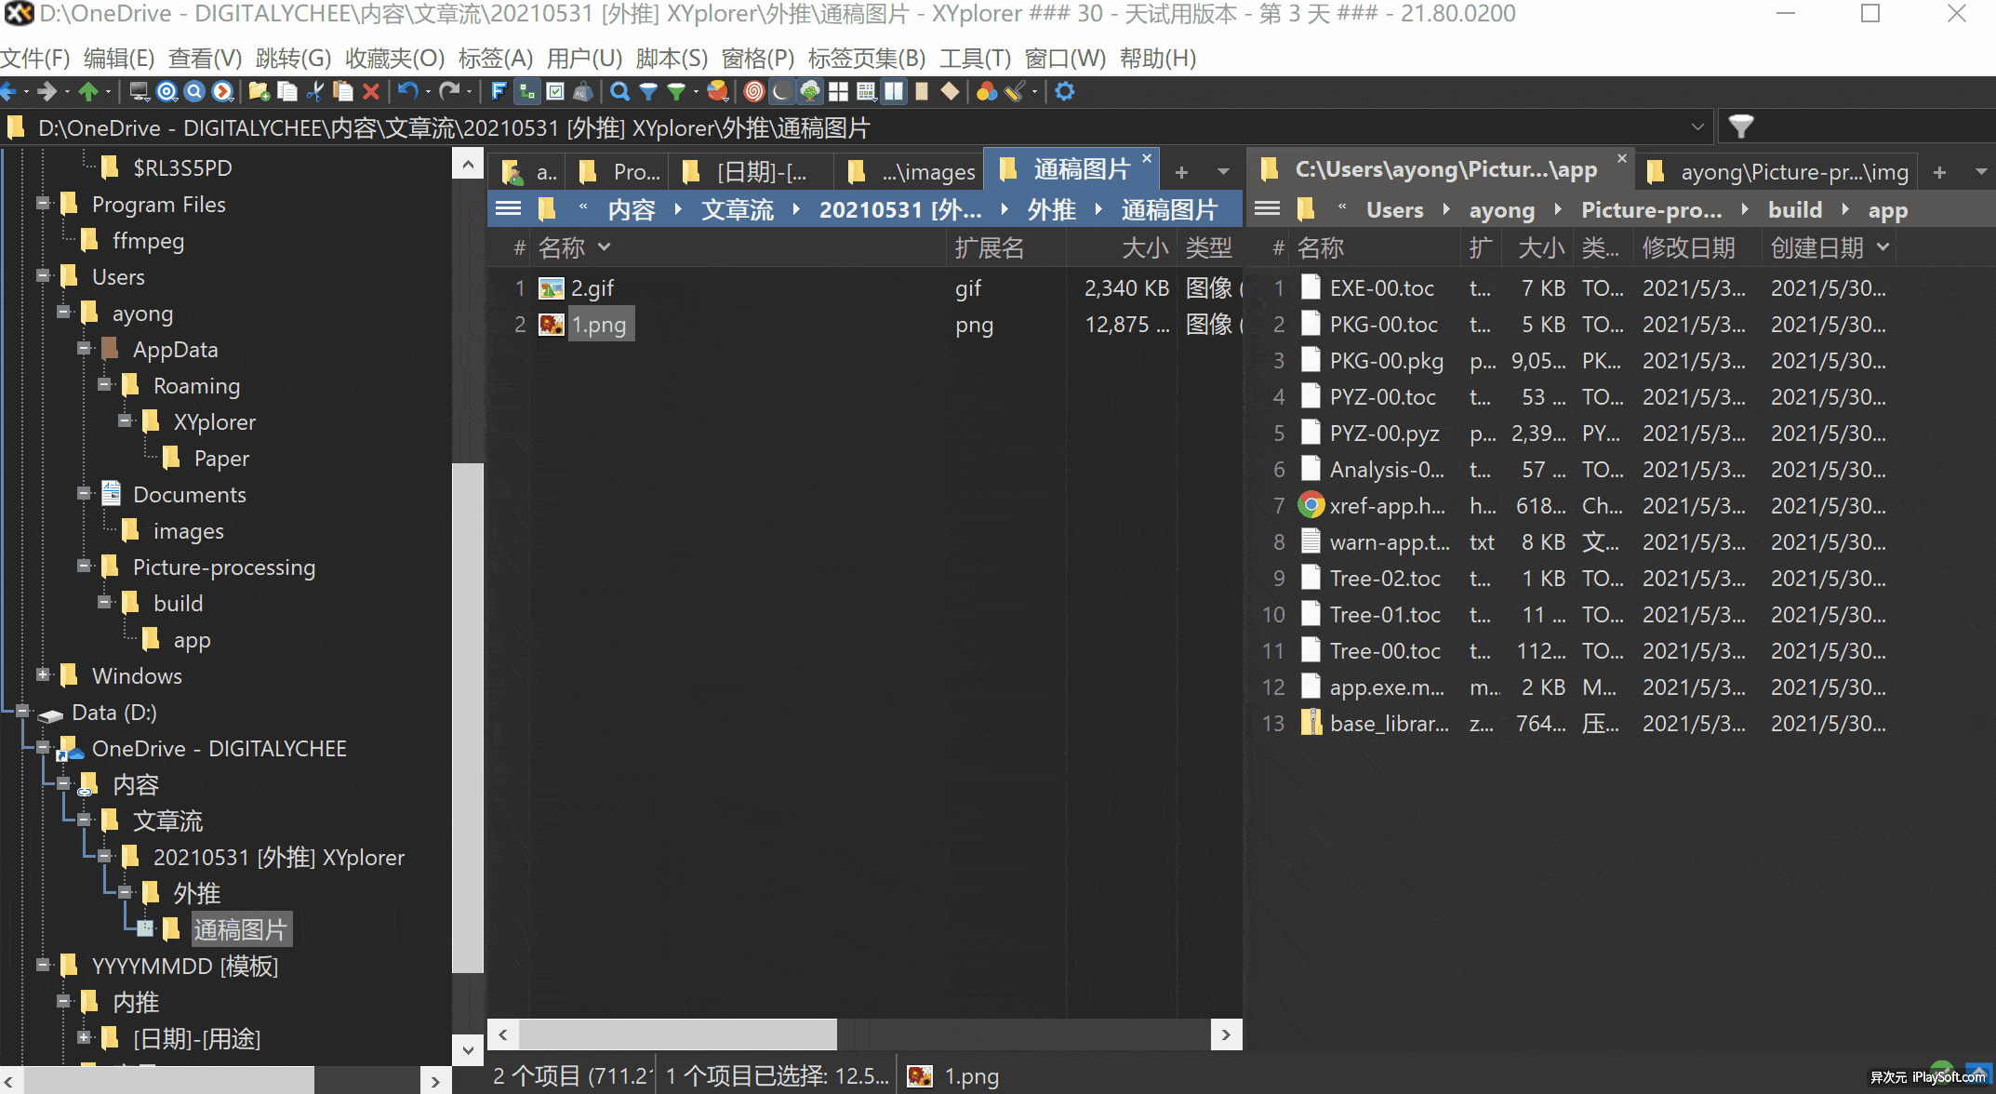Go up one folder with green arrow
1996x1094 pixels.
88,91
